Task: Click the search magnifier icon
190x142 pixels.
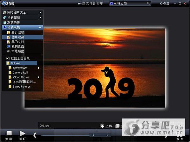Action: (x=148, y=3)
